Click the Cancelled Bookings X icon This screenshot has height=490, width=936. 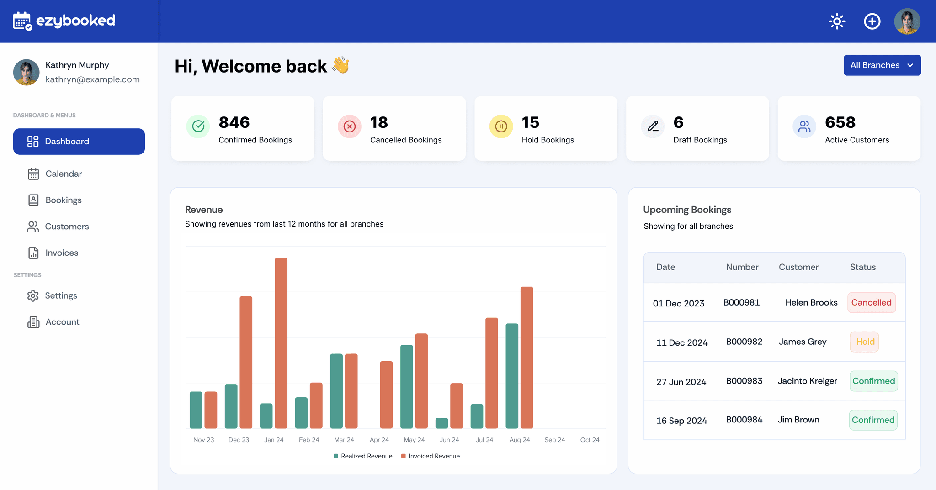click(x=350, y=126)
